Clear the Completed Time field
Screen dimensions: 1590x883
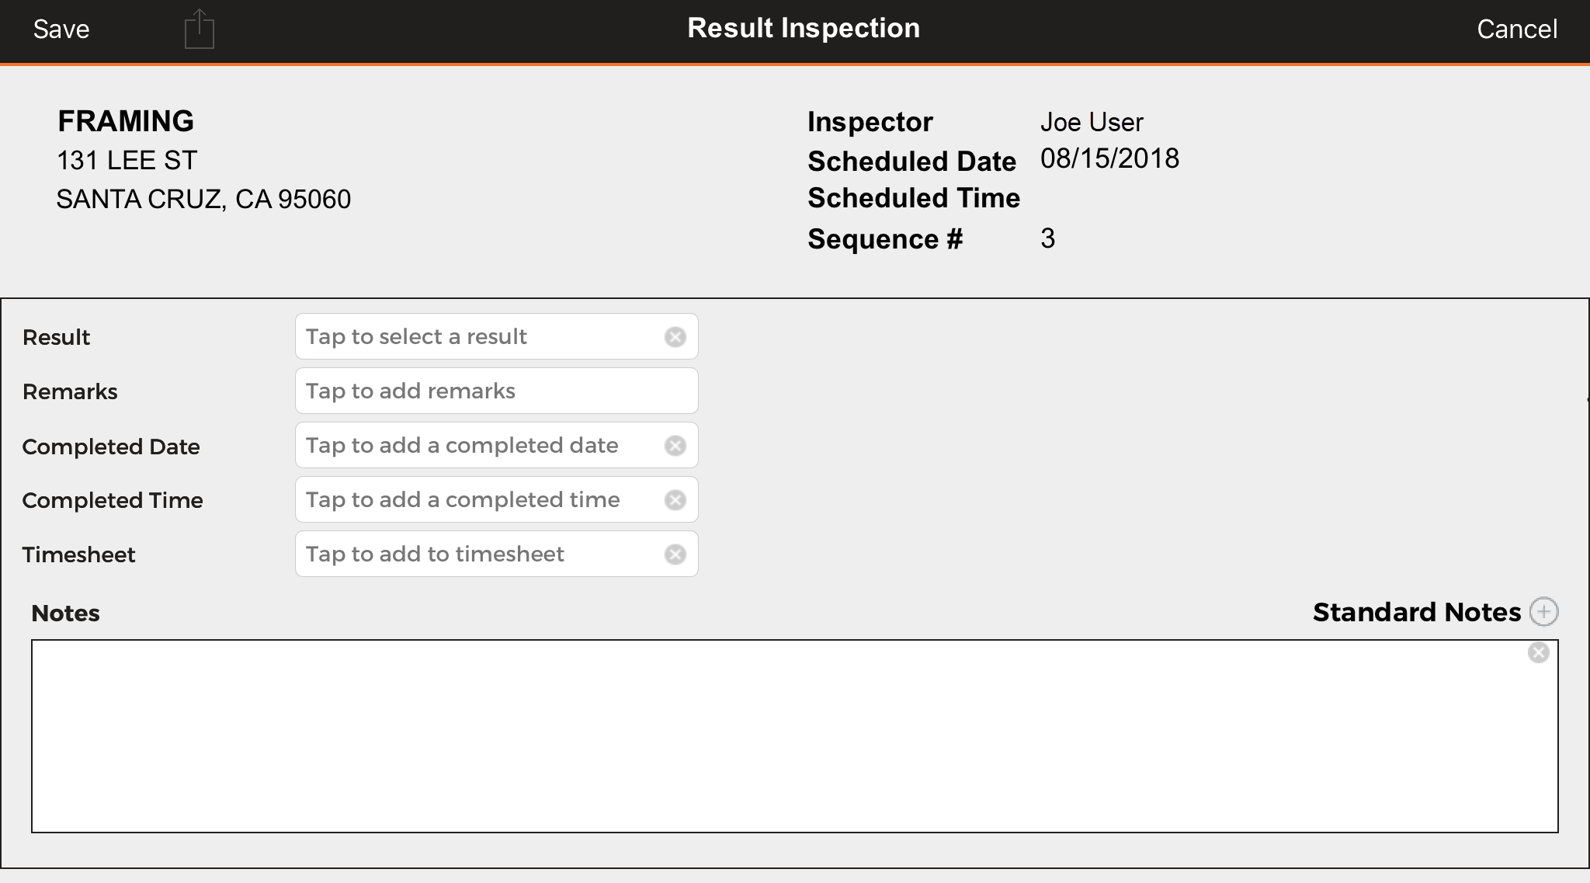point(675,500)
